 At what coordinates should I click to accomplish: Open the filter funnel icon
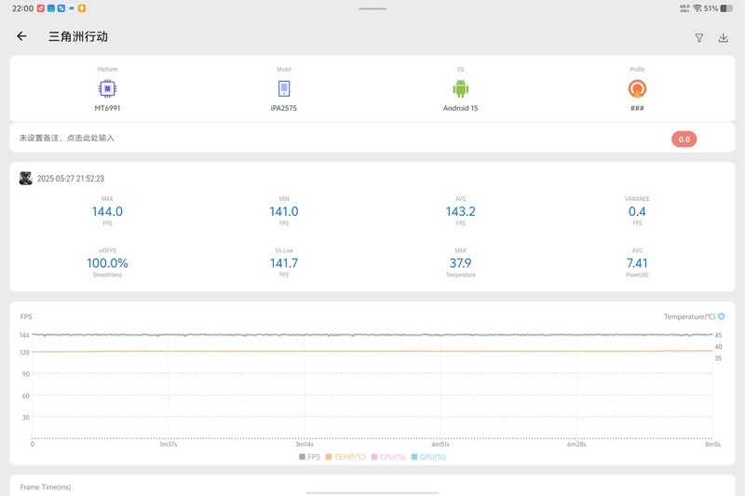[699, 38]
